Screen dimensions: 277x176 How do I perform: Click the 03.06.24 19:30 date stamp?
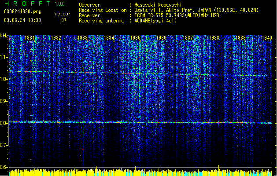[x=22, y=20]
